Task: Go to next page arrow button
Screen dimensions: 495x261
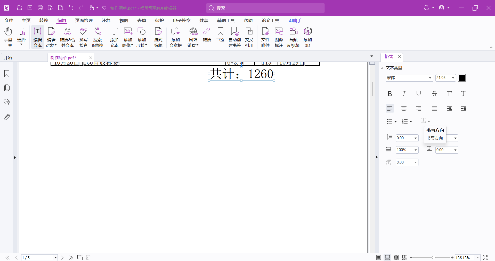Action: [62, 258]
